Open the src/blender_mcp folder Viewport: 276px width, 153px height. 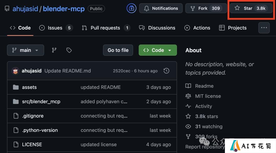point(41,101)
